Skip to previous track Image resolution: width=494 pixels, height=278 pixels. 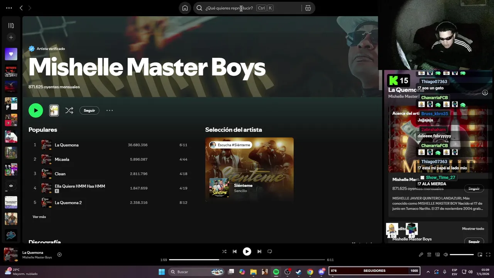pyautogui.click(x=235, y=251)
